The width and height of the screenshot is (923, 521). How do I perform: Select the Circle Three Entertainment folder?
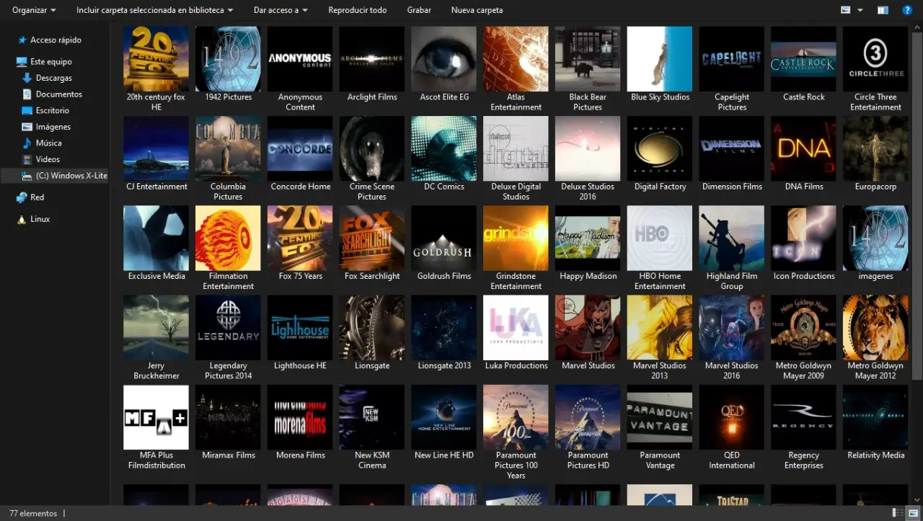(875, 69)
